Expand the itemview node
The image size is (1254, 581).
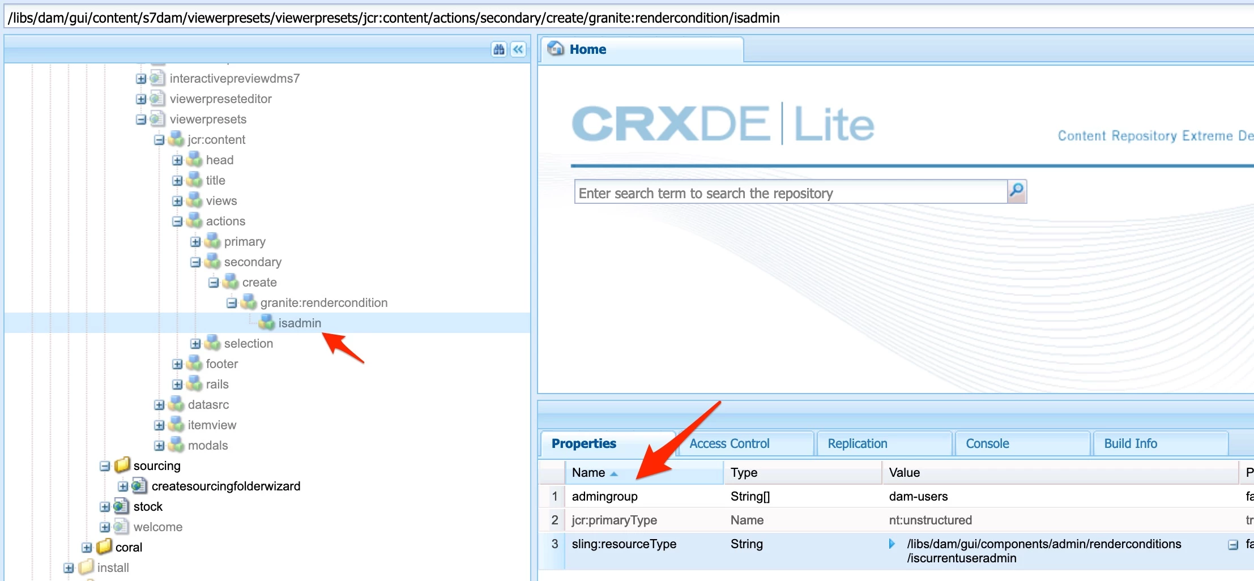click(x=159, y=425)
